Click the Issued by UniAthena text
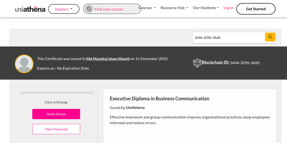The width and height of the screenshot is (287, 143). coord(127,108)
